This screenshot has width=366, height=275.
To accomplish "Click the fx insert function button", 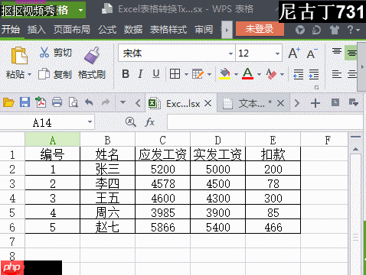I will (x=150, y=122).
